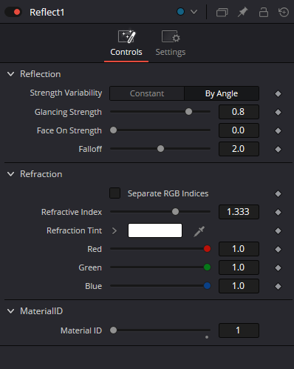The width and height of the screenshot is (294, 369).
Task: Open the node color dropdown arrow
Action: click(194, 12)
